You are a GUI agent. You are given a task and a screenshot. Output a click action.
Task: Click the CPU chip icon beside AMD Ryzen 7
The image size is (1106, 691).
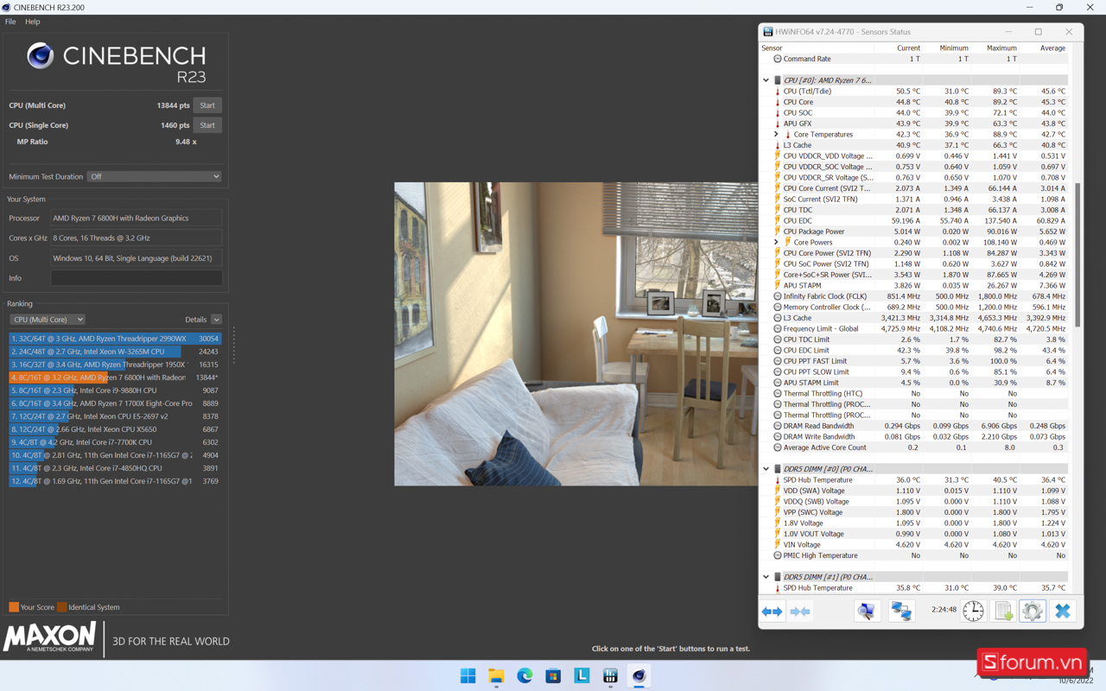coord(778,80)
